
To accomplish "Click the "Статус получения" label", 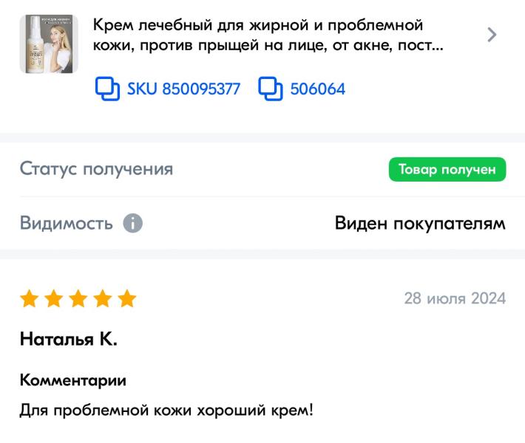I will (96, 169).
